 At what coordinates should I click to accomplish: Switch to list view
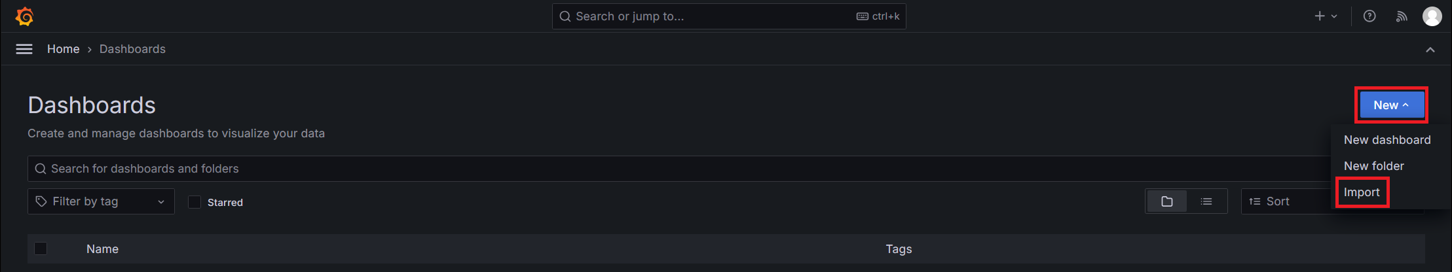[1206, 201]
